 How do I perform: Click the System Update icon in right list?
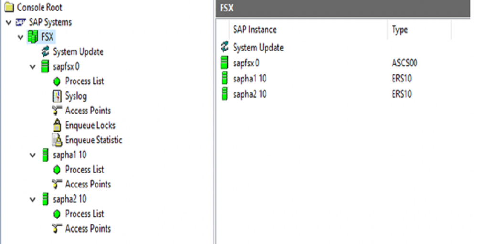(x=224, y=47)
